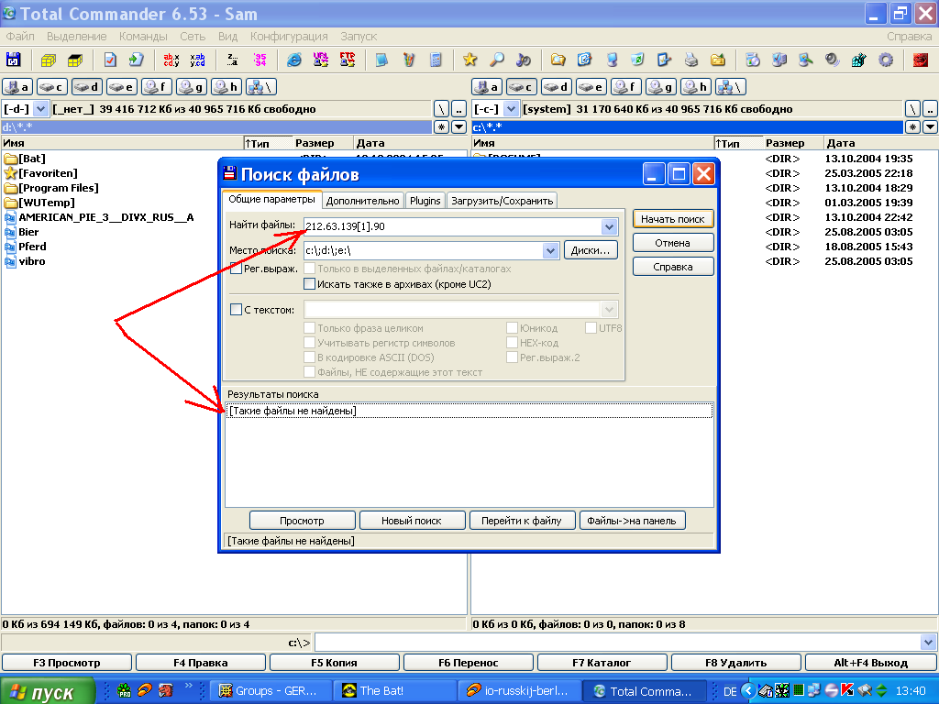Click the floppy disk icon in the main toolbar
Screen dimensions: 939x704
coord(13,60)
